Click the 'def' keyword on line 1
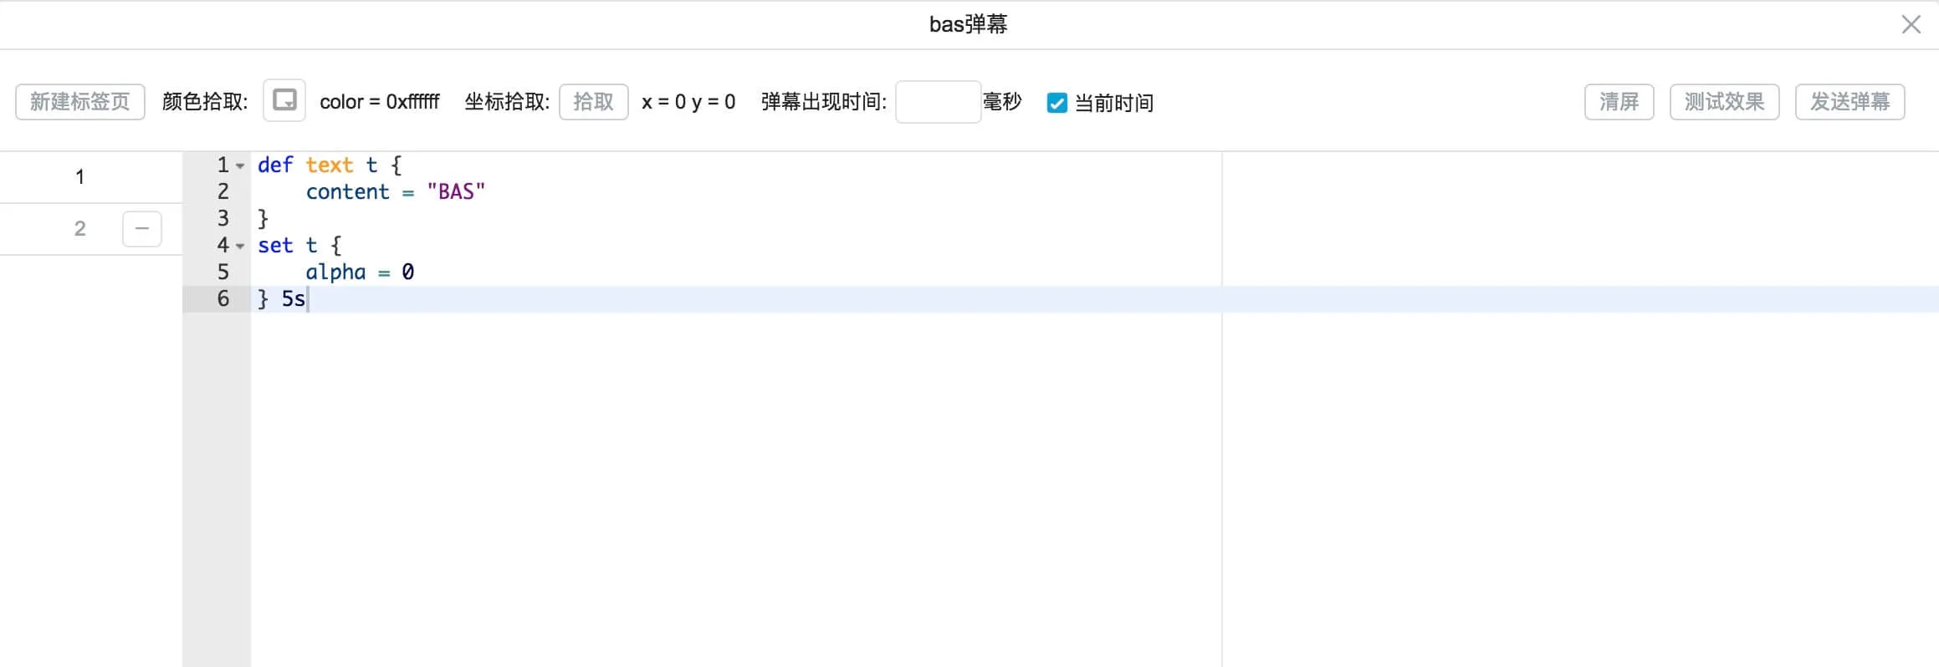Viewport: 1939px width, 667px height. tap(275, 165)
